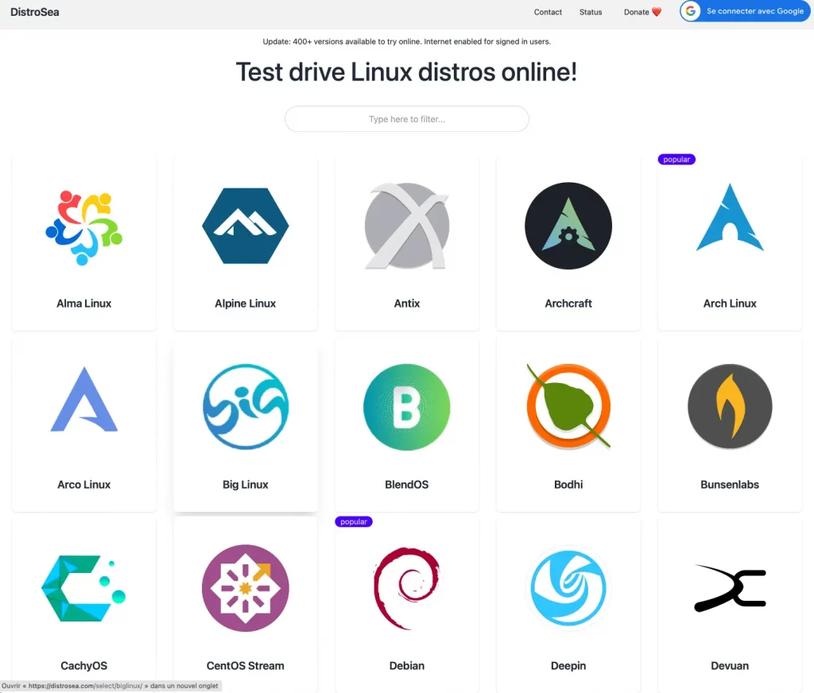Click the Archcraft circular icon
This screenshot has height=693, width=814.
pyautogui.click(x=568, y=226)
